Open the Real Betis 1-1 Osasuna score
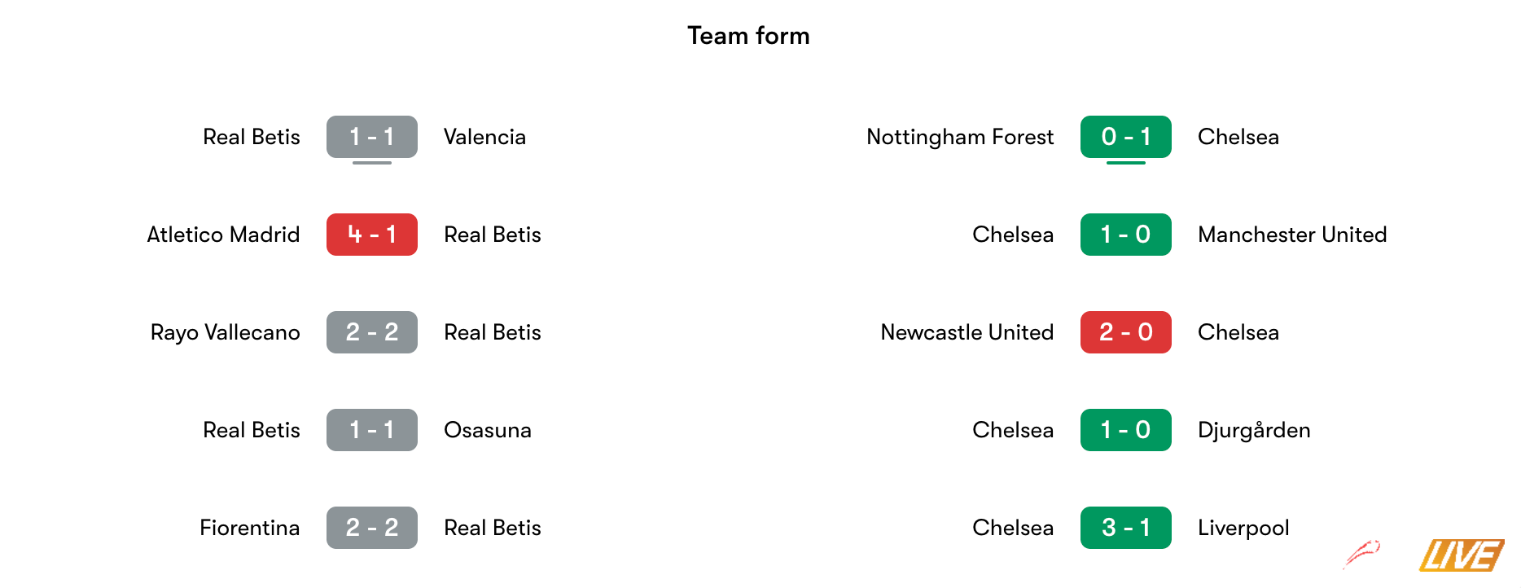The width and height of the screenshot is (1521, 588). tap(372, 430)
